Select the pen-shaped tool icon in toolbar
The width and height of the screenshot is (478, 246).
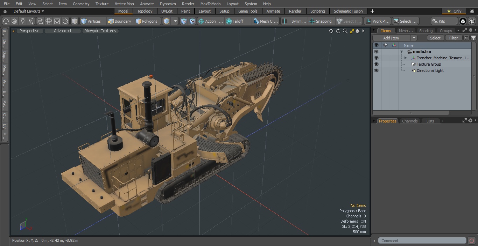[23, 21]
